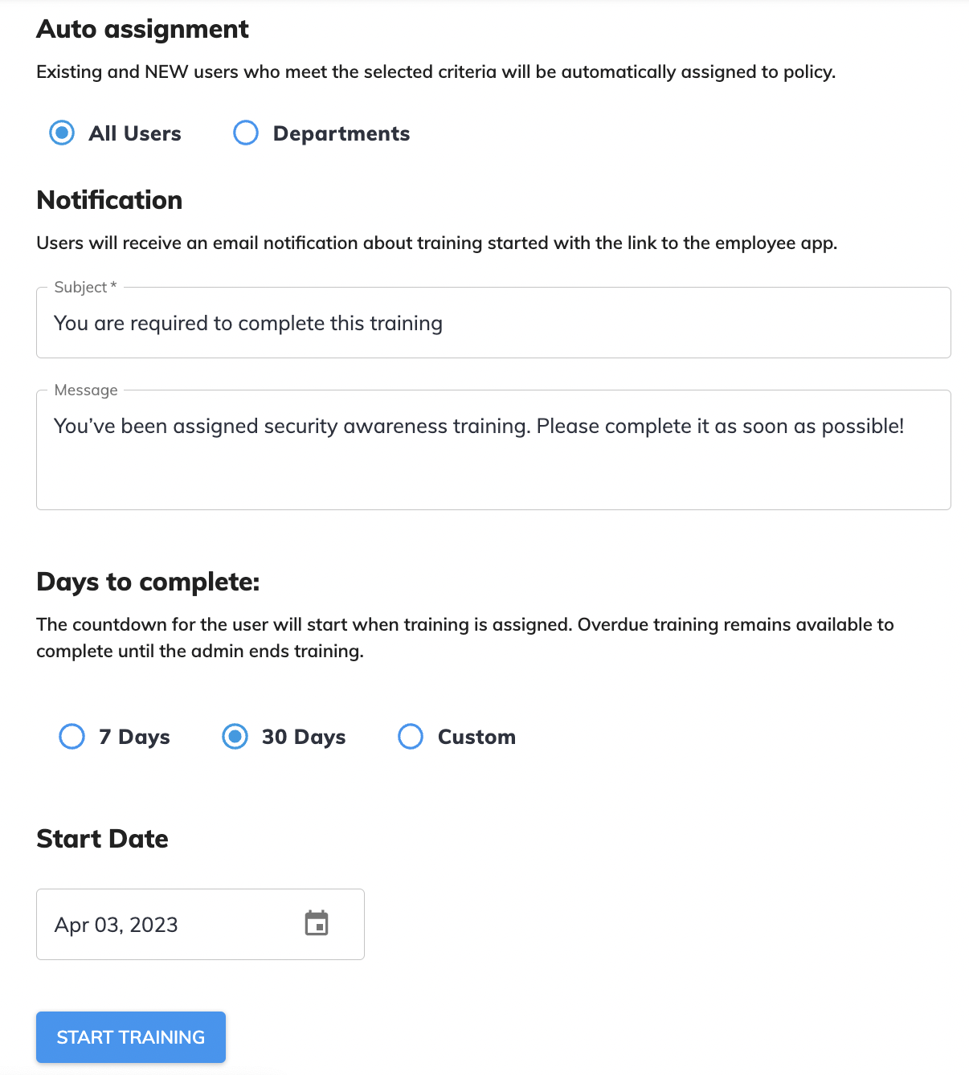Screen dimensions: 969x1075
Task: Select the Departments radio button
Action: (245, 133)
